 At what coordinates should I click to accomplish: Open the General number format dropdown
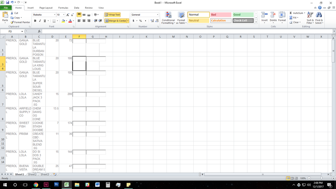(157, 15)
